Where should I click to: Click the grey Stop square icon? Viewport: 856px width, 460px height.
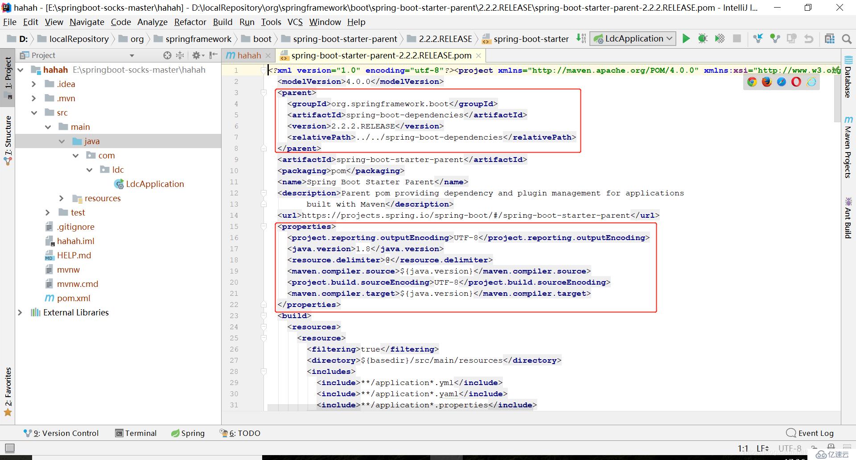pyautogui.click(x=737, y=39)
